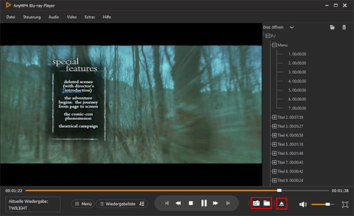Open the Extras menu
This screenshot has width=354, height=216.
point(90,17)
